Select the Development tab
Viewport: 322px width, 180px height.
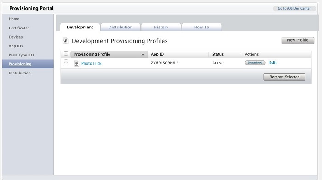[80, 27]
